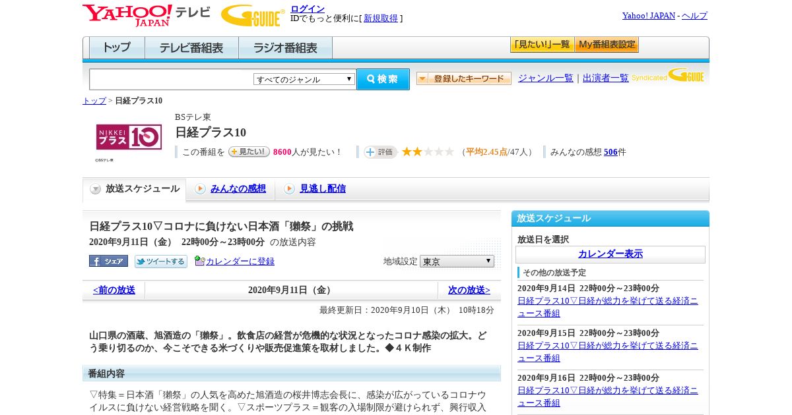Click the orange arrow icon beside みんなの感想

click(x=200, y=189)
